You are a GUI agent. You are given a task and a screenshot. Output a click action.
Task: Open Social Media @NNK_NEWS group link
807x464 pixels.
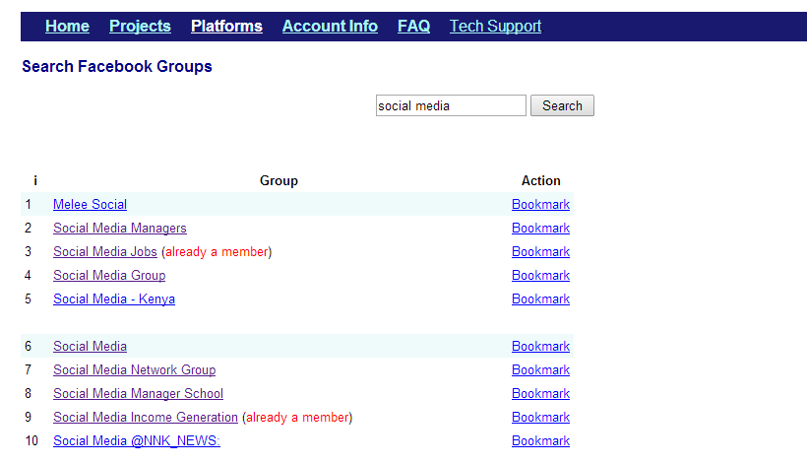(137, 440)
